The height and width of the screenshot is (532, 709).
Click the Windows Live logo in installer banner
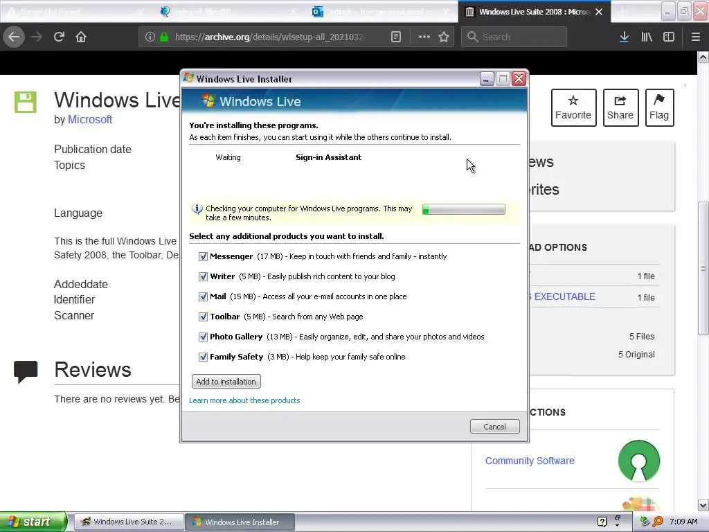point(208,100)
